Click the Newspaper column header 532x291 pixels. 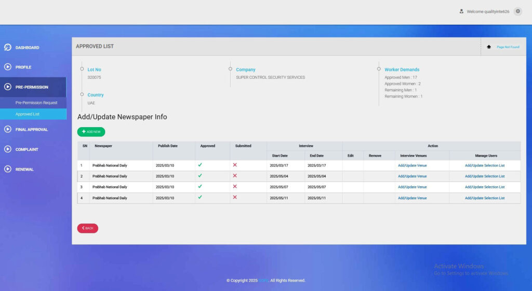(x=103, y=146)
